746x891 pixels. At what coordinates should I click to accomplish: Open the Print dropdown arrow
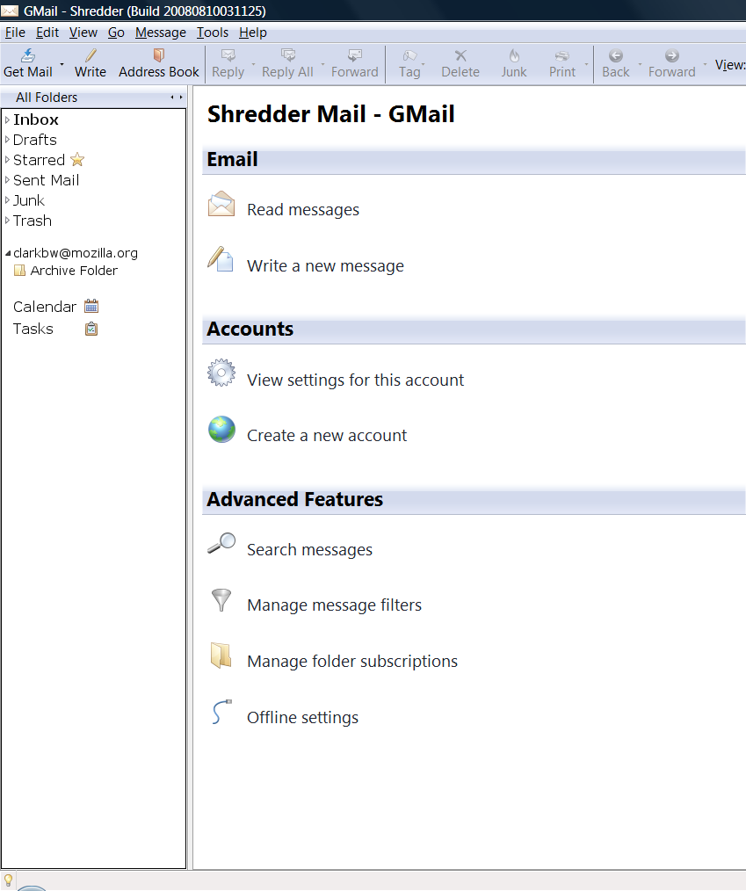point(586,63)
